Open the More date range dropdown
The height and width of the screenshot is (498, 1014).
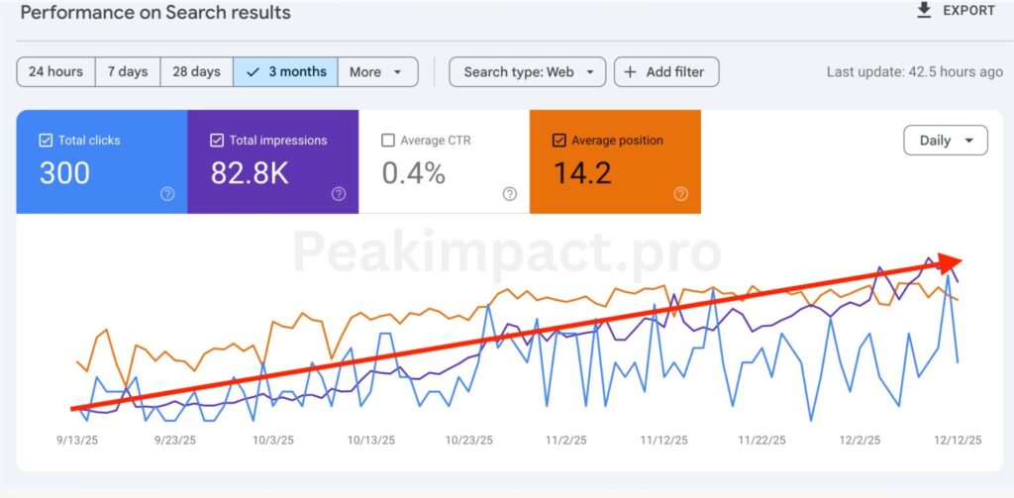(377, 72)
